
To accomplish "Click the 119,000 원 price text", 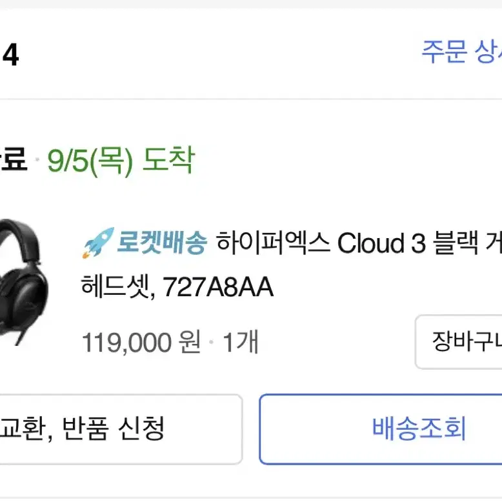I will point(141,342).
